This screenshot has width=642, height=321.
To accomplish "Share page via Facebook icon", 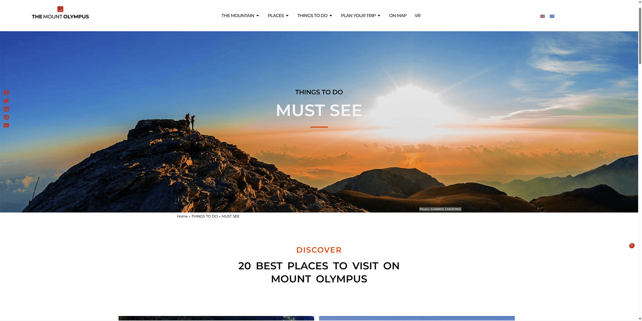I will [6, 93].
